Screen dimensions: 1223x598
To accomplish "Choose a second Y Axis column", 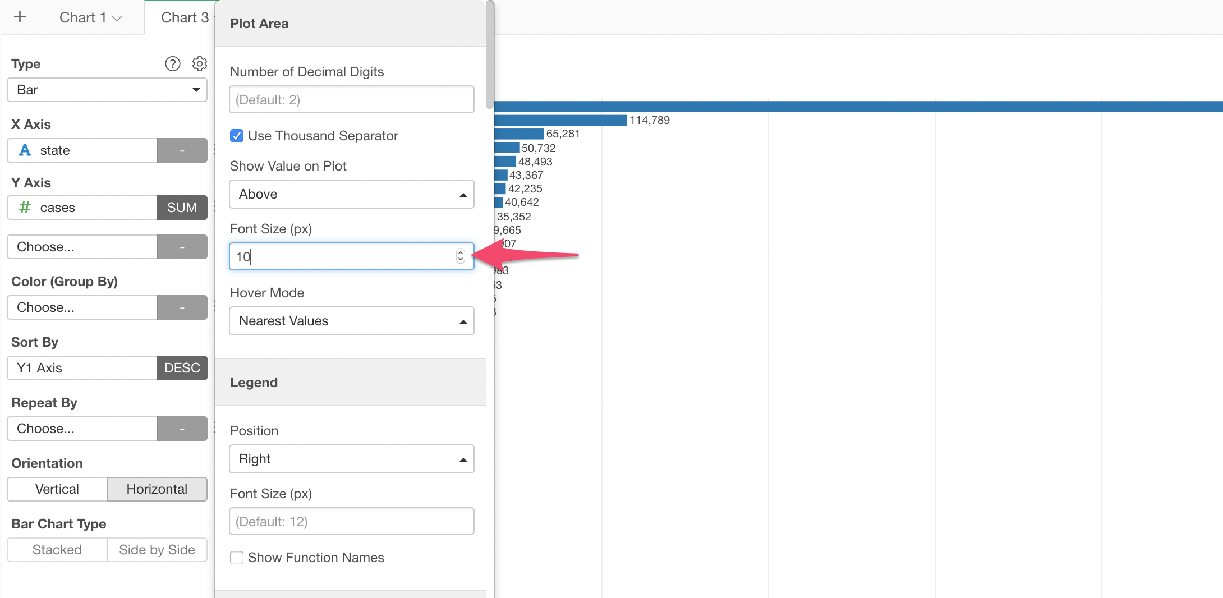I will click(82, 247).
